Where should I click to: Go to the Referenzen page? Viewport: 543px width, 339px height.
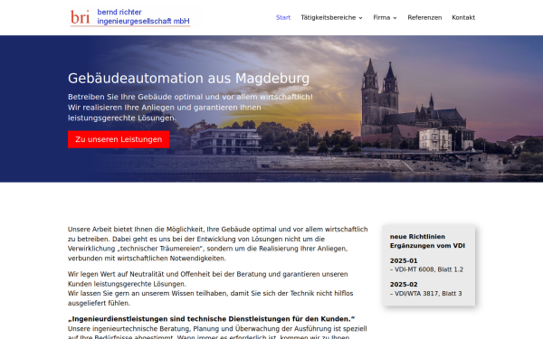424,18
